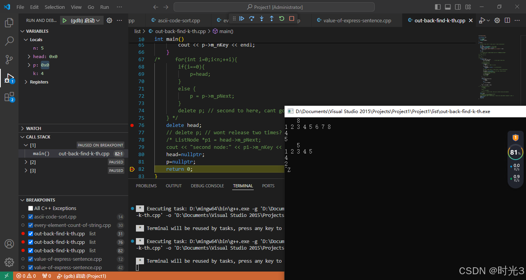Viewport: 526px width, 280px height.
Task: Go back with navigation arrow
Action: [x=156, y=7]
